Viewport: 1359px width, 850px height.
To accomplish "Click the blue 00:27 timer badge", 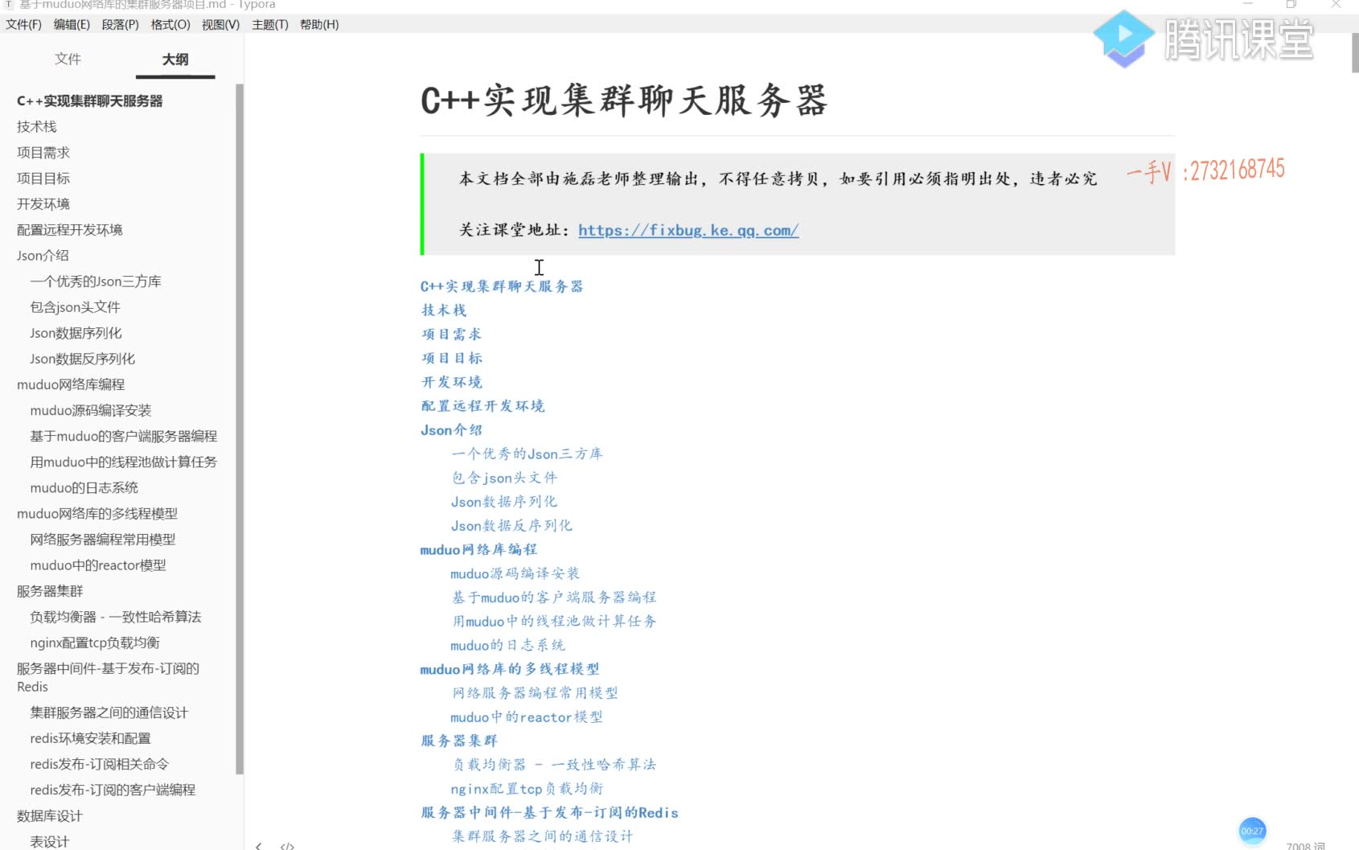I will pyautogui.click(x=1252, y=831).
